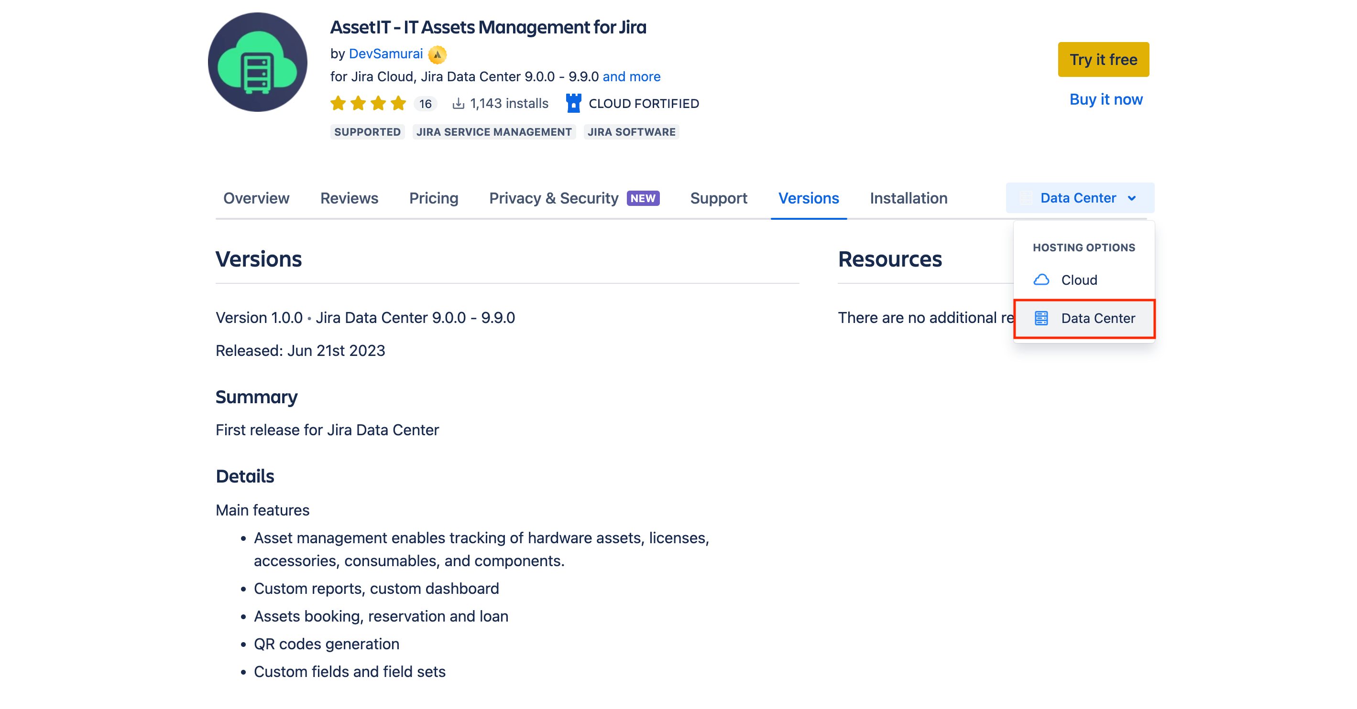Image resolution: width=1357 pixels, height=709 pixels.
Task: Click the Cloud Fortified castle icon
Action: [573, 103]
